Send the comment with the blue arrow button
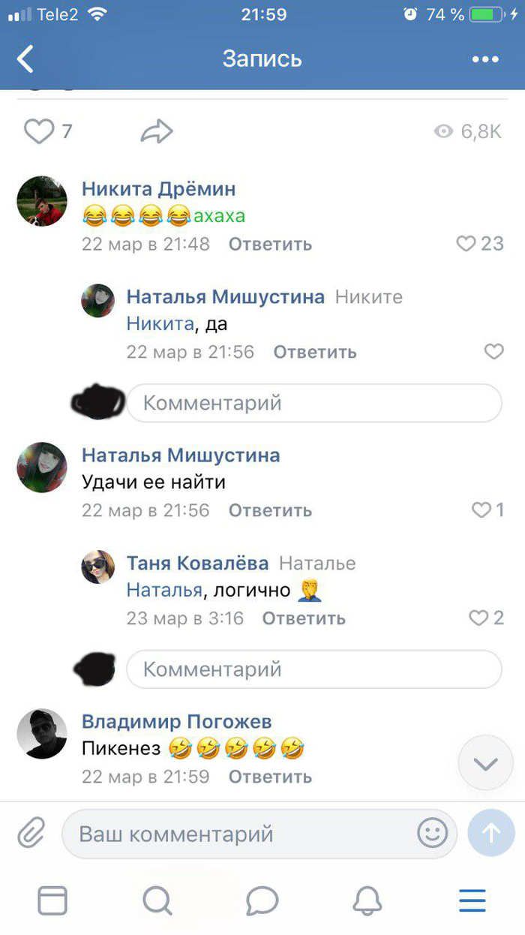 [x=491, y=833]
